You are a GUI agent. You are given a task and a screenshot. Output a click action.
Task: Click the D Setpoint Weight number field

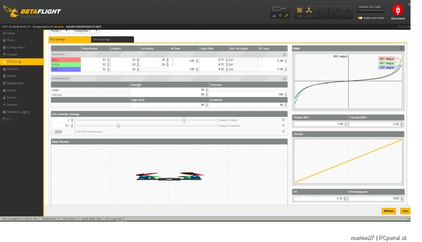pyautogui.click(x=63, y=120)
